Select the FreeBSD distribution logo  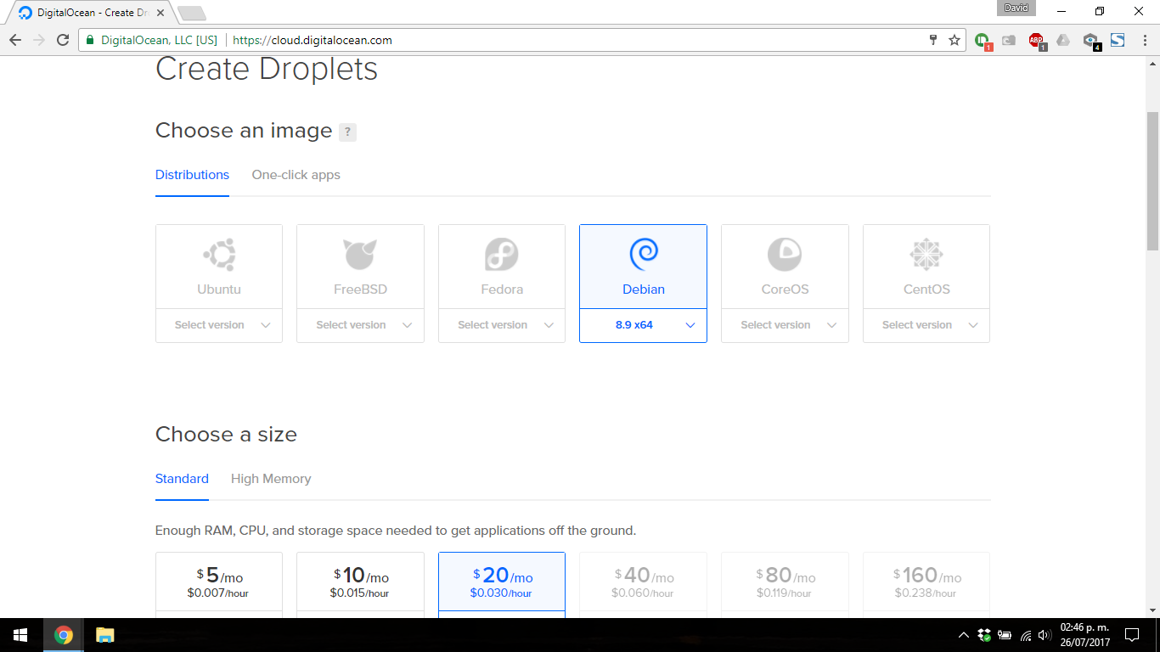pyautogui.click(x=360, y=254)
